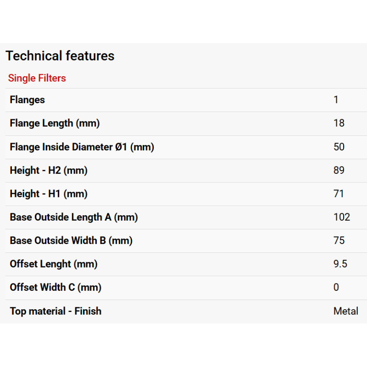Select the Offset Width C label

56,288
